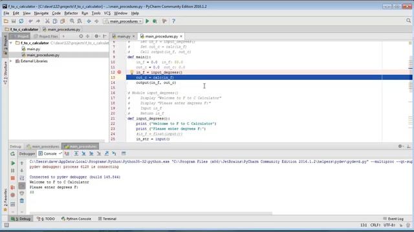
Task: Step Out debug toolbar icon
Action: pyautogui.click(x=106, y=153)
